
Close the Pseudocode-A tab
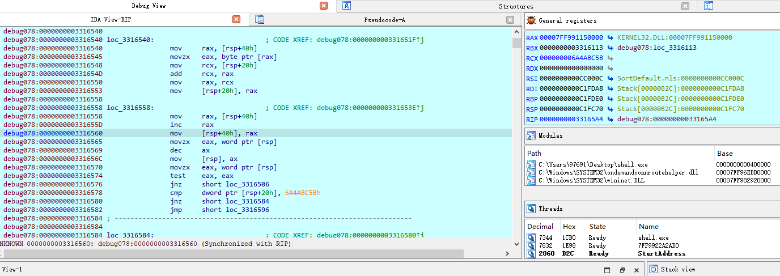(x=510, y=20)
